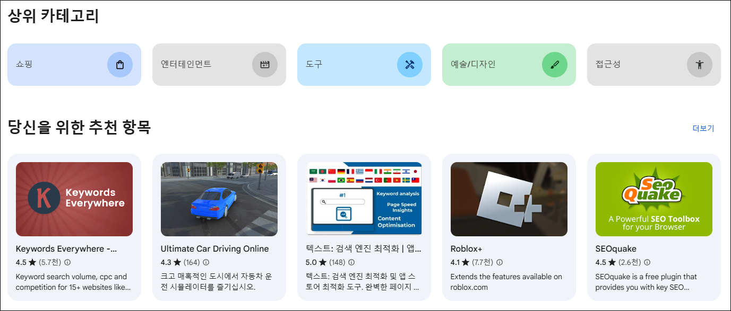Click the tools wrench icon

click(x=410, y=65)
